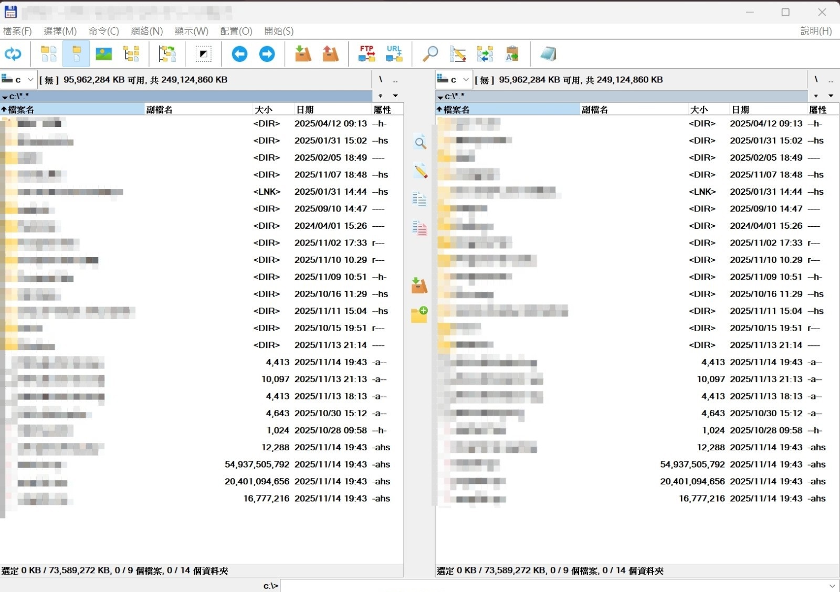Click the URL new connection icon
Image resolution: width=840 pixels, height=592 pixels.
point(394,54)
